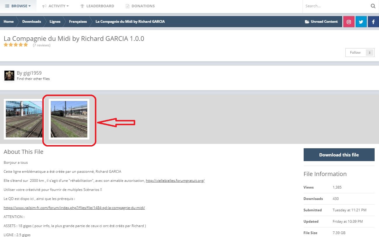379x237 pixels.
Task: Select the 'LIGNE : 2.5 gigas' line
Action: 17,235
